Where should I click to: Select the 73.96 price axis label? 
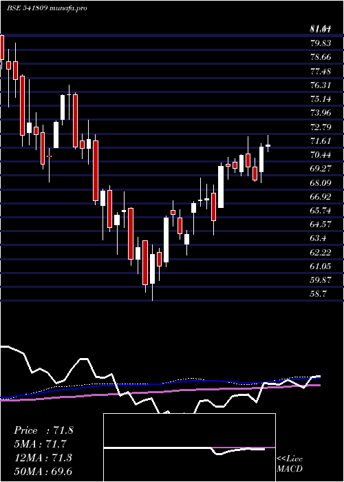321,113
